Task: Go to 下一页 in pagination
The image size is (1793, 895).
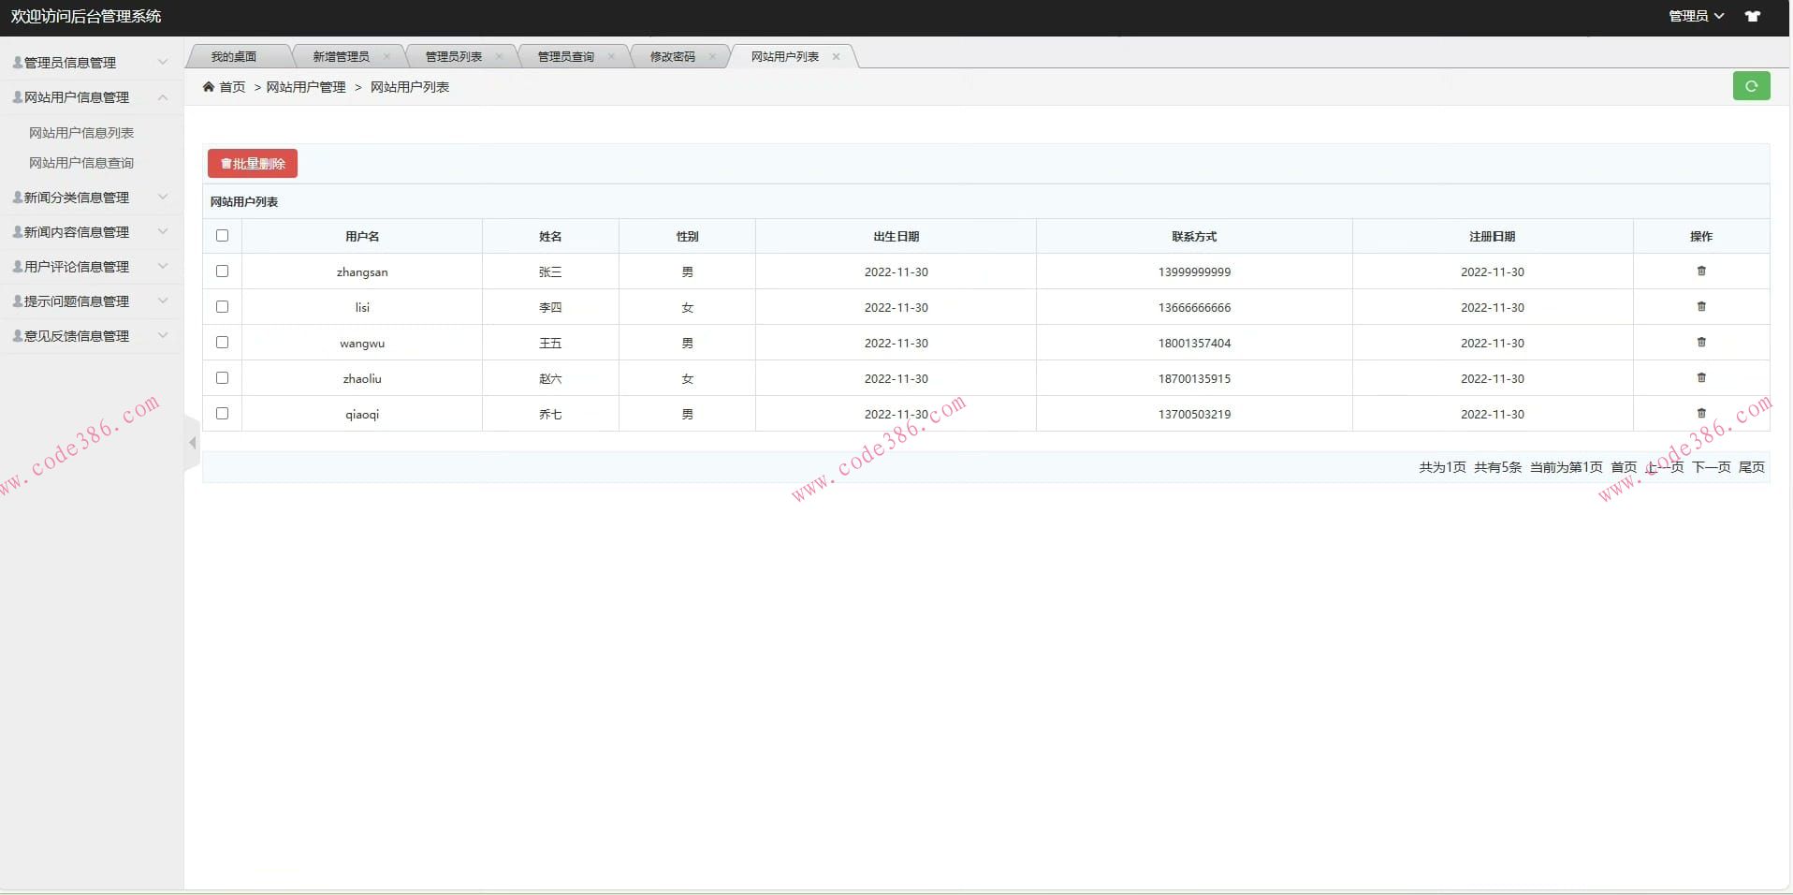Action: pos(1711,467)
